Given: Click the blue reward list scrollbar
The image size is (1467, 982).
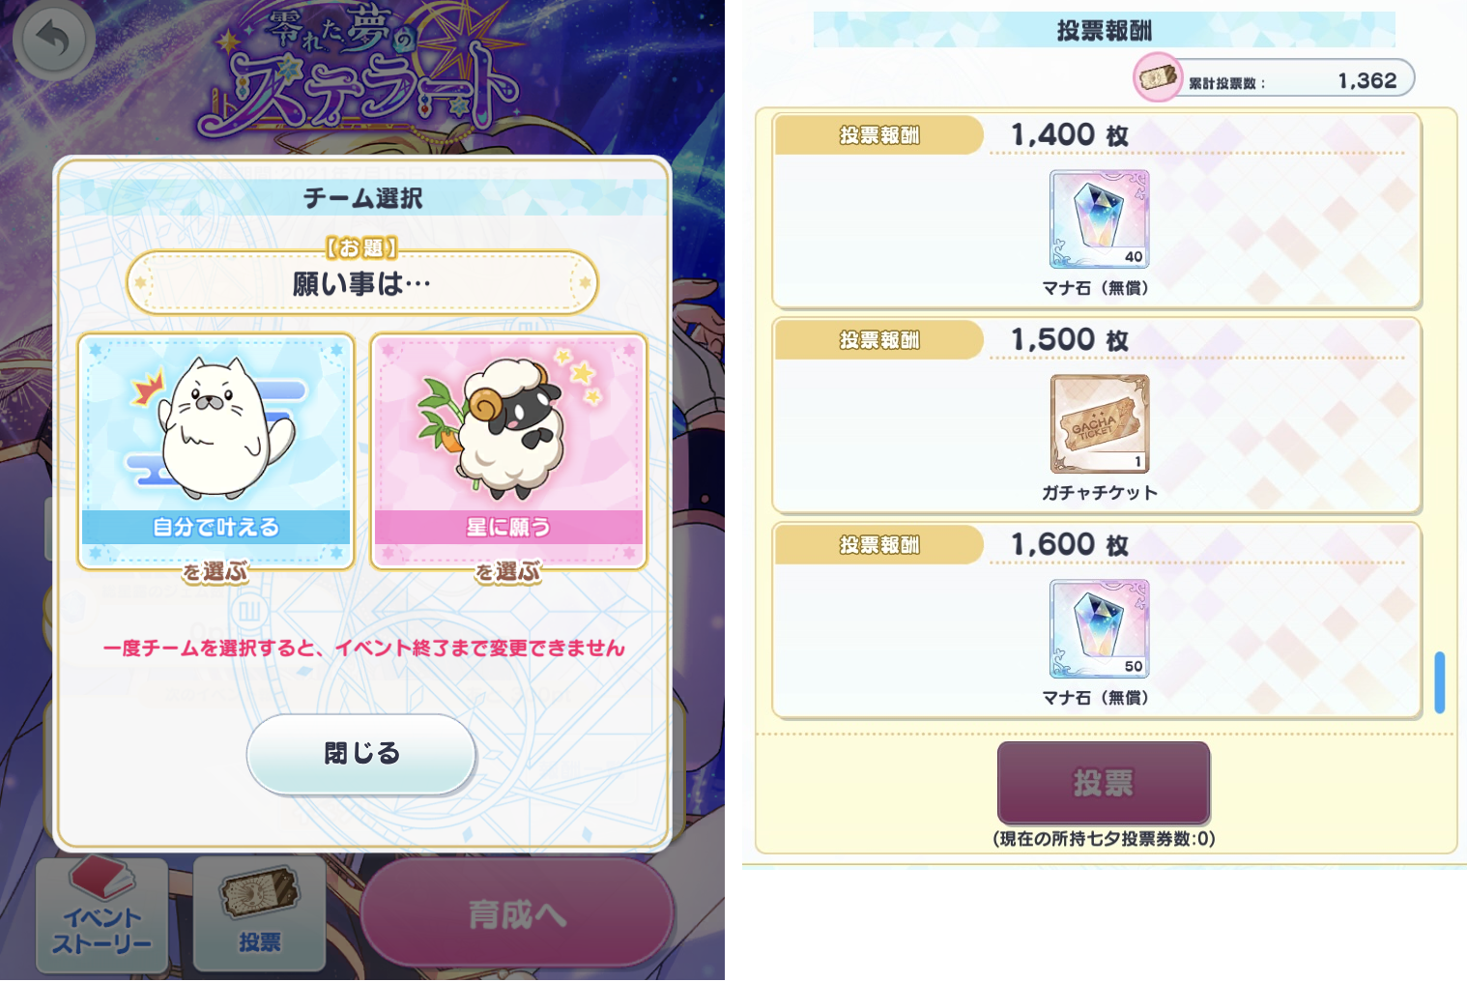Looking at the screenshot, I should tap(1439, 682).
